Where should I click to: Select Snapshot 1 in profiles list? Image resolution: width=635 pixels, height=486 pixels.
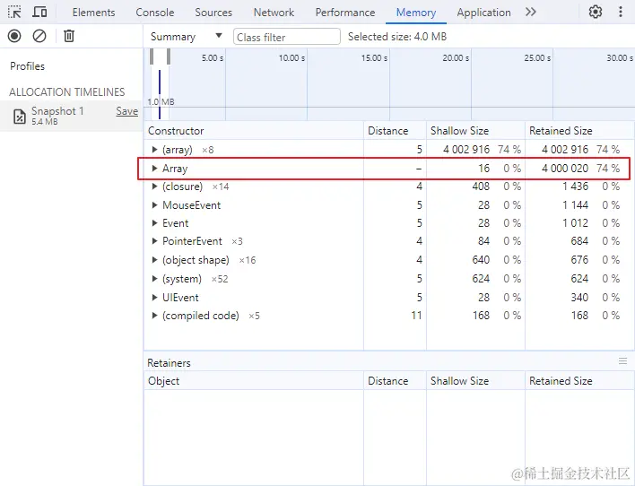[x=71, y=116]
